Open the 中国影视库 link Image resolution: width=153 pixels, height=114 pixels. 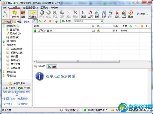click(9, 99)
